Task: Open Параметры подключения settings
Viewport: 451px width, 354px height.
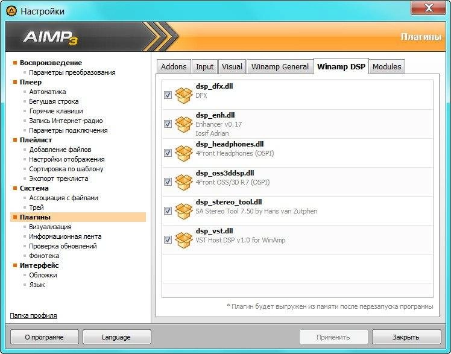Action: click(69, 130)
